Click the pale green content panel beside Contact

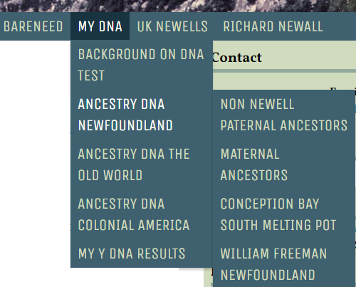(x=308, y=57)
